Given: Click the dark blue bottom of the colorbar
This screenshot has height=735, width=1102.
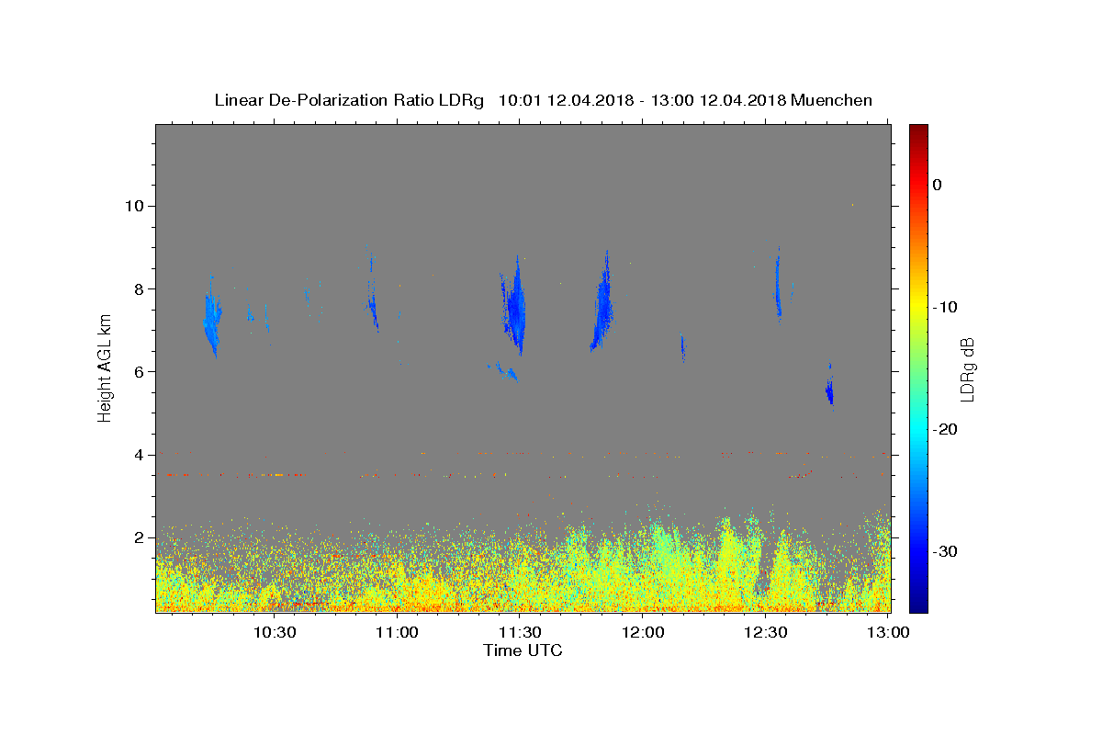Looking at the screenshot, I should coord(918,604).
